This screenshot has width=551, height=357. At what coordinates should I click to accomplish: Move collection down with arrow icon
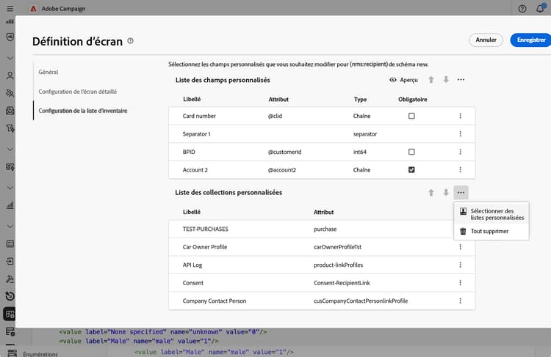click(446, 193)
